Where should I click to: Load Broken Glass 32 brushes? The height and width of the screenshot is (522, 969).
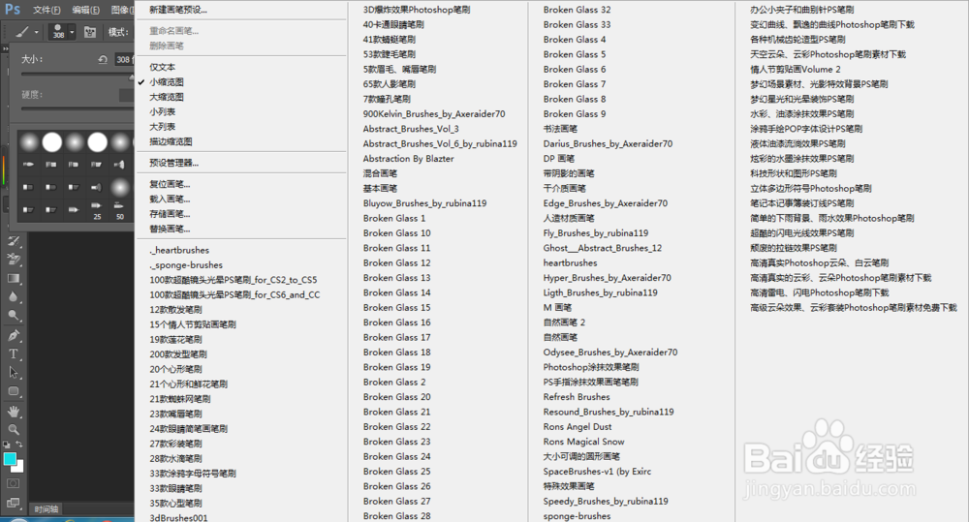577,10
